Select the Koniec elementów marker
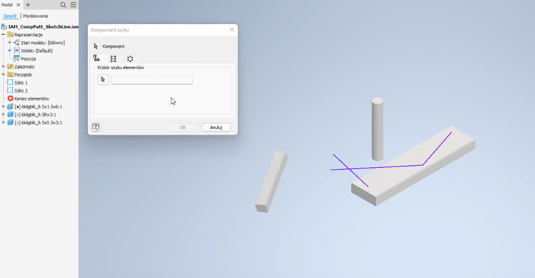535x278 pixels. coord(31,99)
